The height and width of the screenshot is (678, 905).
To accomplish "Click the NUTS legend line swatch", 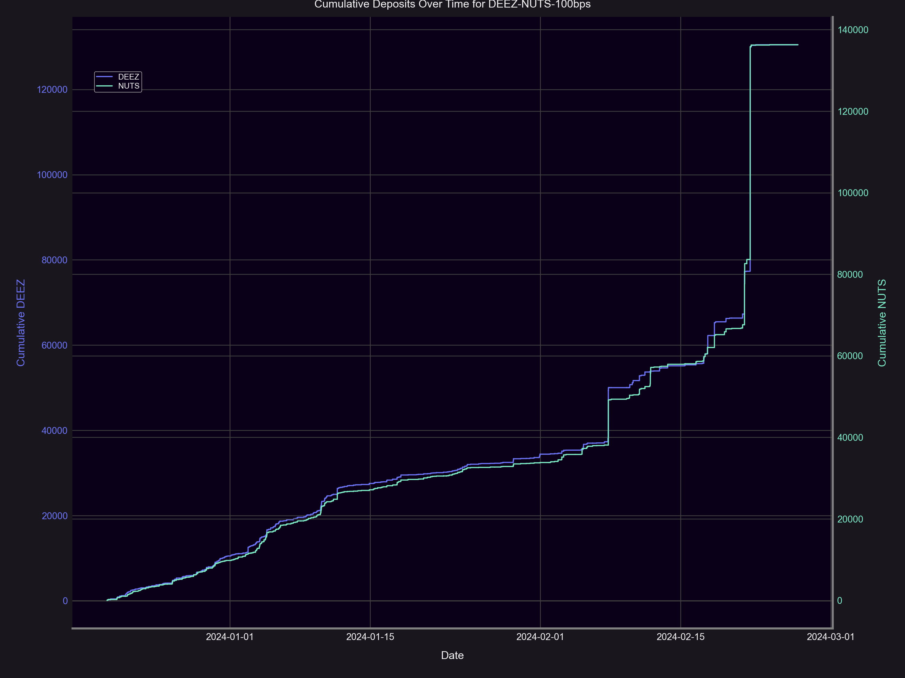I will (x=104, y=86).
